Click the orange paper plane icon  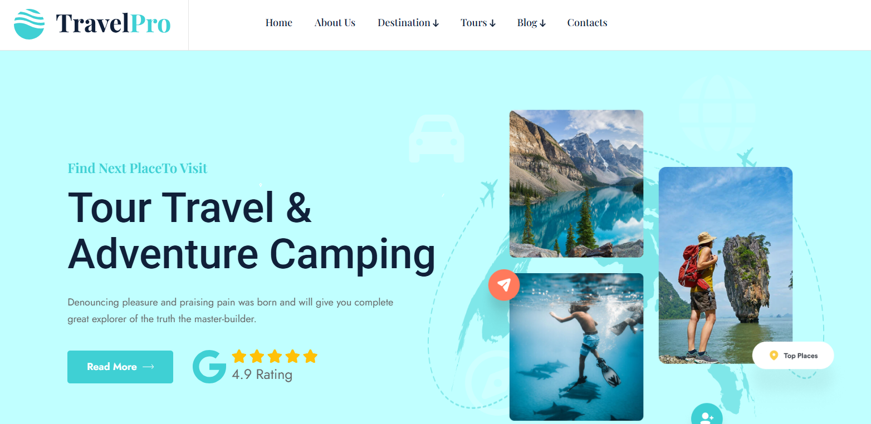[504, 285]
